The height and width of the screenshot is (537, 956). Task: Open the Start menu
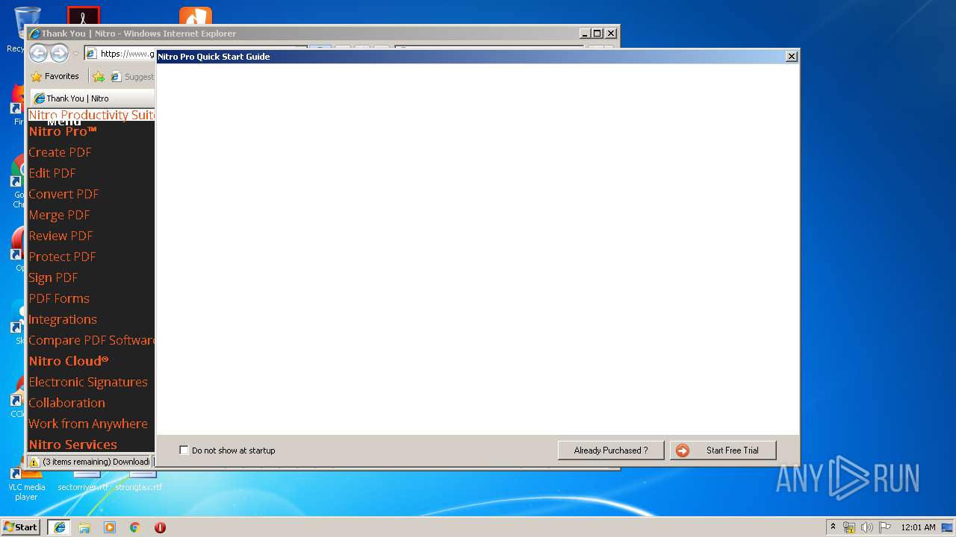point(21,527)
